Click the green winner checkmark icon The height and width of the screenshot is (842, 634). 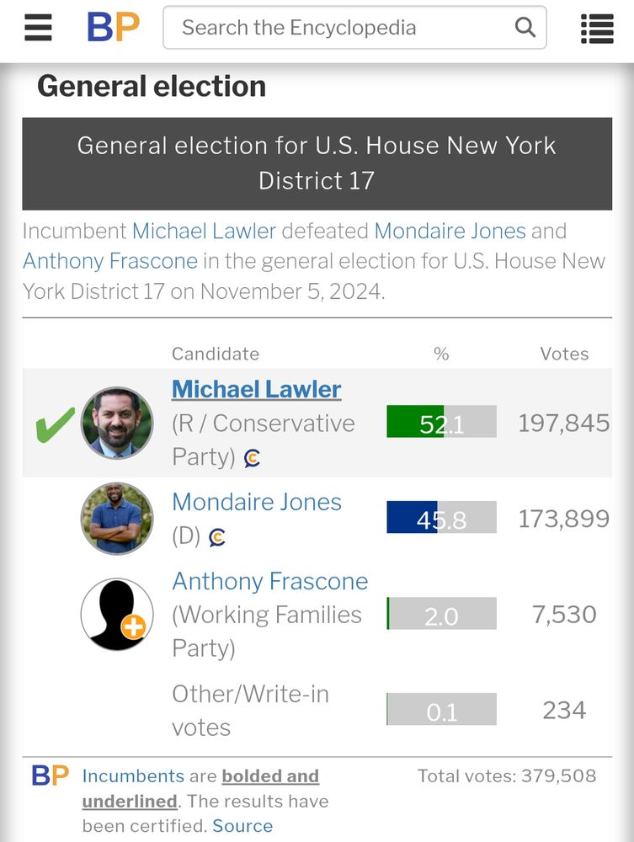55,424
